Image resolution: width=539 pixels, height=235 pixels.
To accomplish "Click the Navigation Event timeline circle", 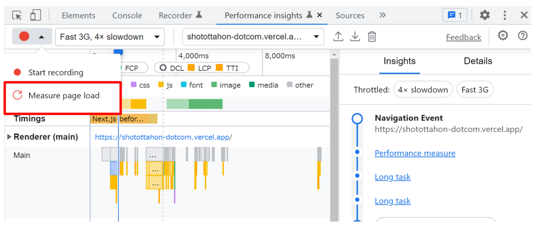I will click(357, 118).
